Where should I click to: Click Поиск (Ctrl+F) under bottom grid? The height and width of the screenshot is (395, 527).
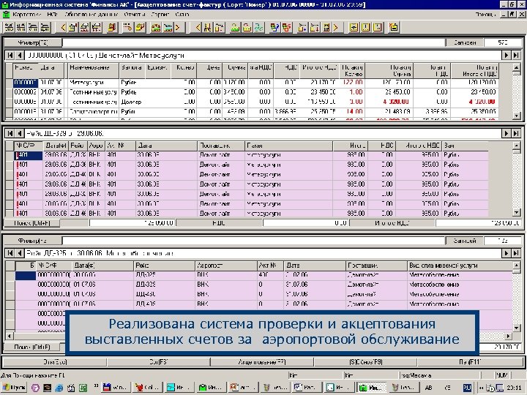[x=31, y=347]
